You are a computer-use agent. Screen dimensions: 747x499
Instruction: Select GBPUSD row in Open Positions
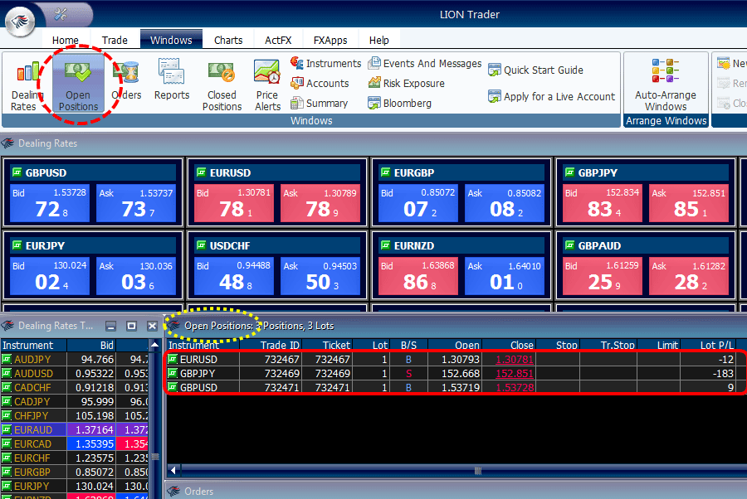(456, 387)
